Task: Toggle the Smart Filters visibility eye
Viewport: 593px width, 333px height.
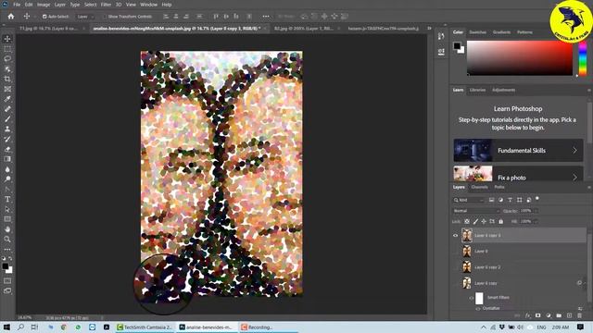Action: click(x=472, y=298)
